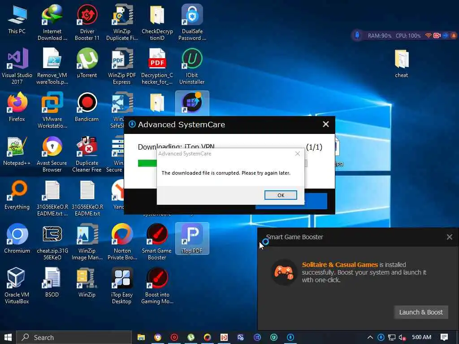Open File Explorer from the taskbar
The height and width of the screenshot is (344, 459).
pyautogui.click(x=141, y=337)
